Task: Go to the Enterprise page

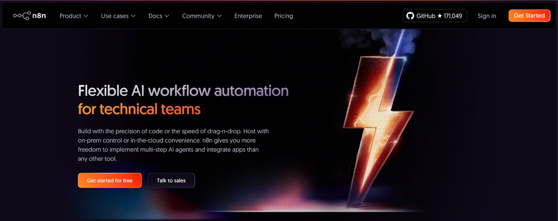Action: click(248, 16)
